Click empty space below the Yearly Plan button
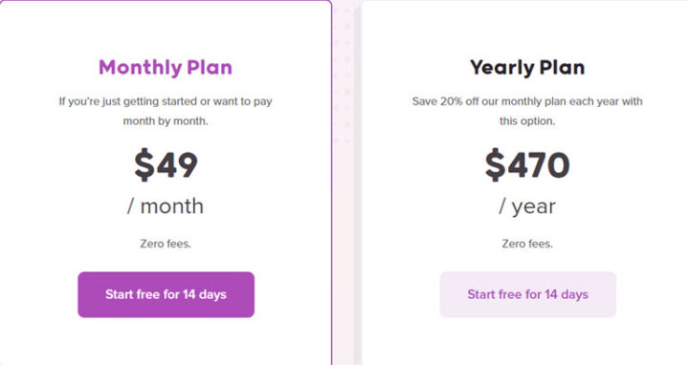 pos(527,342)
